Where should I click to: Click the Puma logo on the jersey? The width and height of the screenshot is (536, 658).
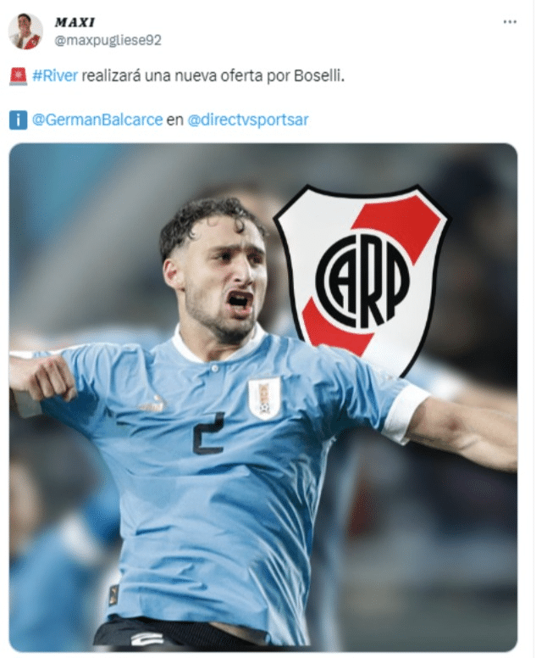[152, 404]
